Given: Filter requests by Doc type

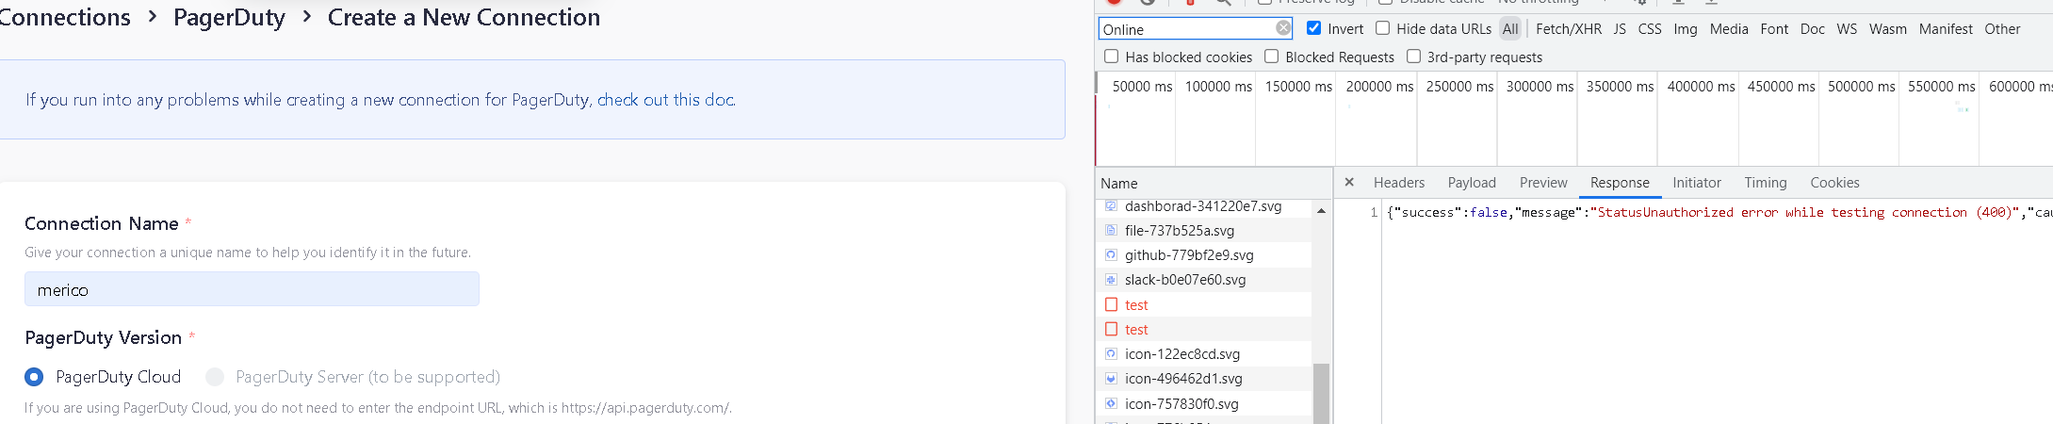Looking at the screenshot, I should 1812,29.
